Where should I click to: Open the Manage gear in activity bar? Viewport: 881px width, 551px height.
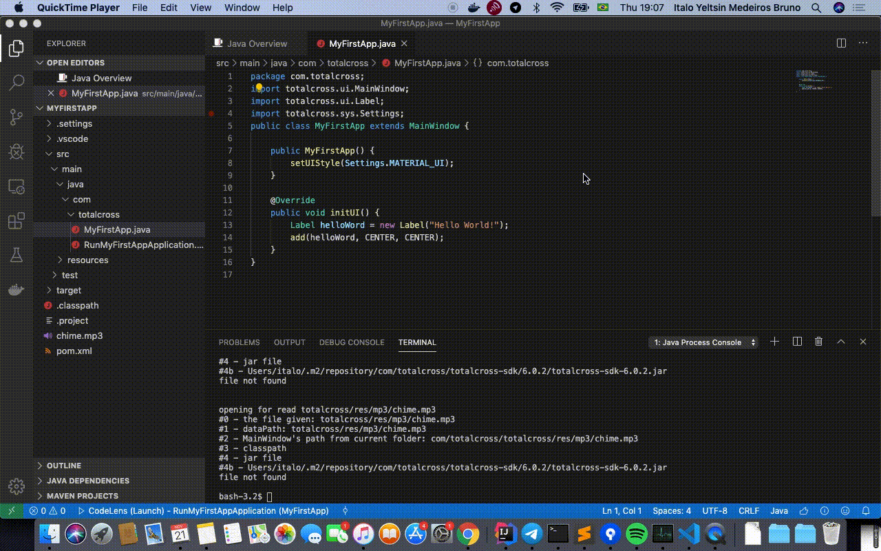pos(17,486)
